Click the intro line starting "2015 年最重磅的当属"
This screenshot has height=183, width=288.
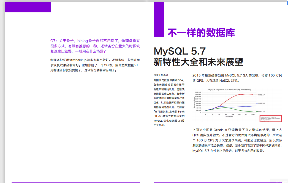pyautogui.click(x=237, y=75)
